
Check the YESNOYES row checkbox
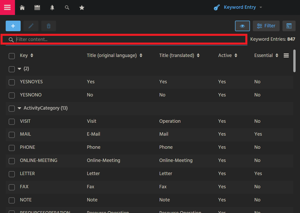point(12,82)
